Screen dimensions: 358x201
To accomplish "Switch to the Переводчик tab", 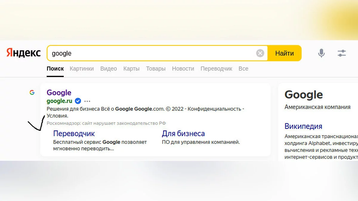I will click(x=216, y=68).
